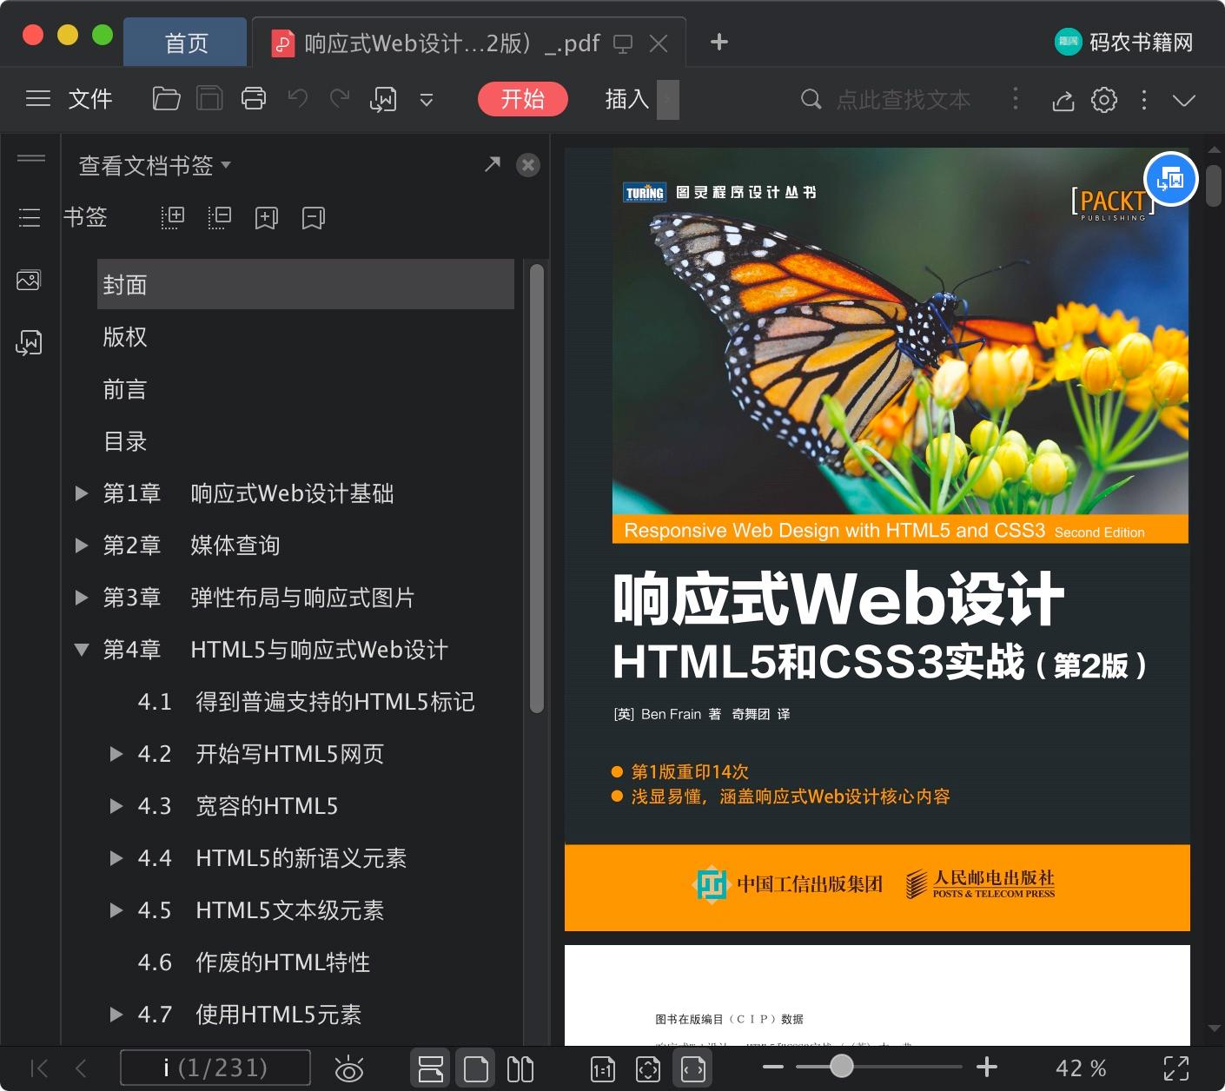
Task: Click the sidebar collapse handle at top
Action: (x=31, y=158)
